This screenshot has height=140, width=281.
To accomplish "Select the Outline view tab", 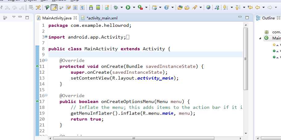I will (268, 18).
